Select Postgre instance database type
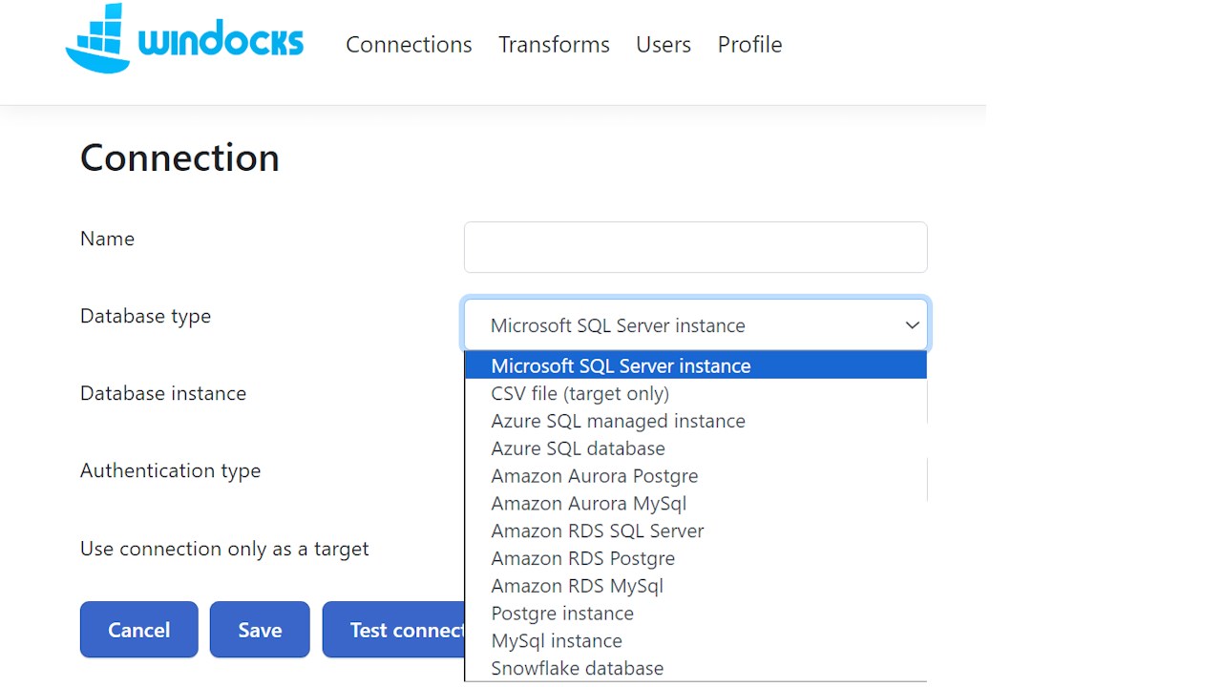 tap(562, 614)
